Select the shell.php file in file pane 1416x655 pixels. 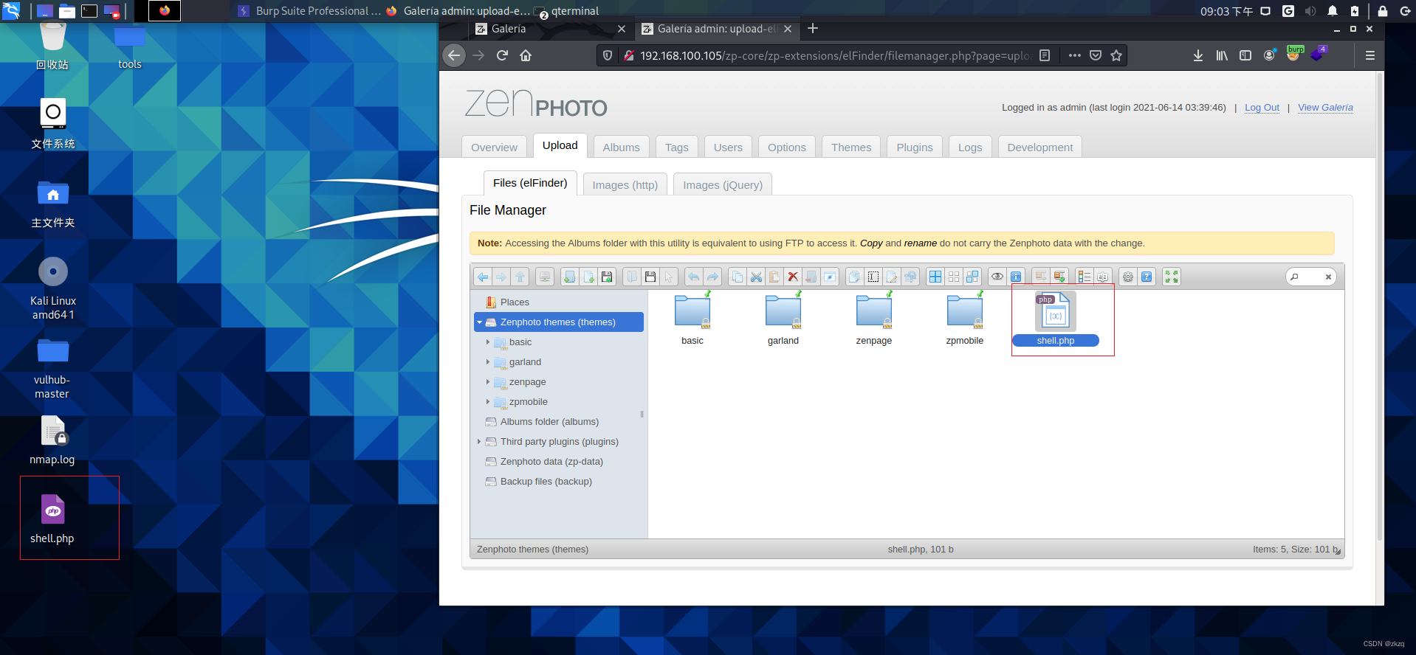click(1056, 319)
